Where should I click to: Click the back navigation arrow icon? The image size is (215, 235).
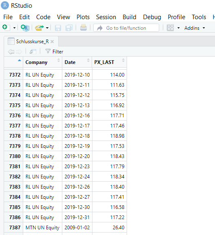[x=11, y=52]
